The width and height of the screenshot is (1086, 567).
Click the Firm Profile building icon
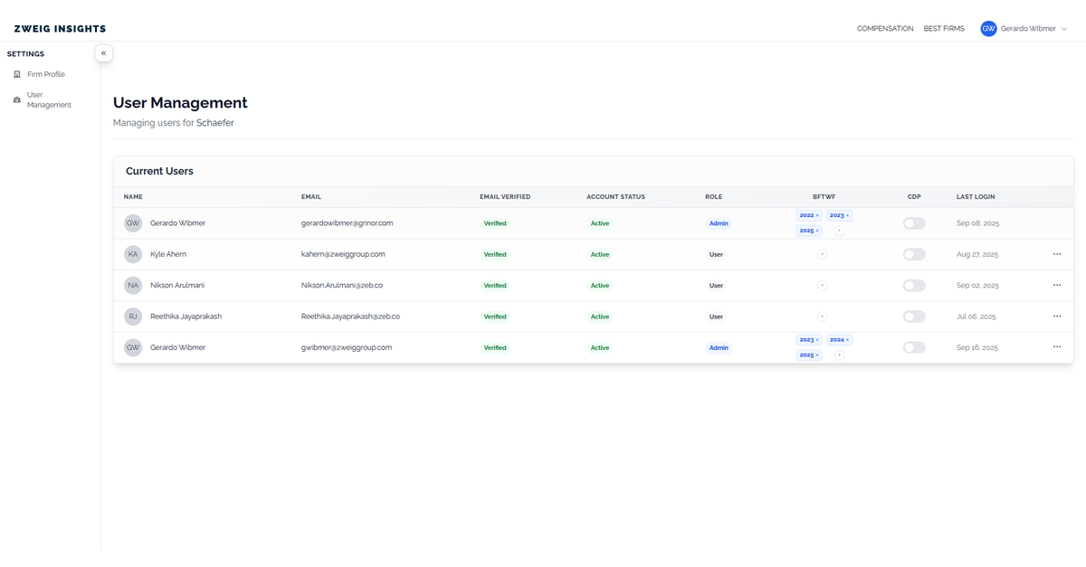tap(17, 73)
